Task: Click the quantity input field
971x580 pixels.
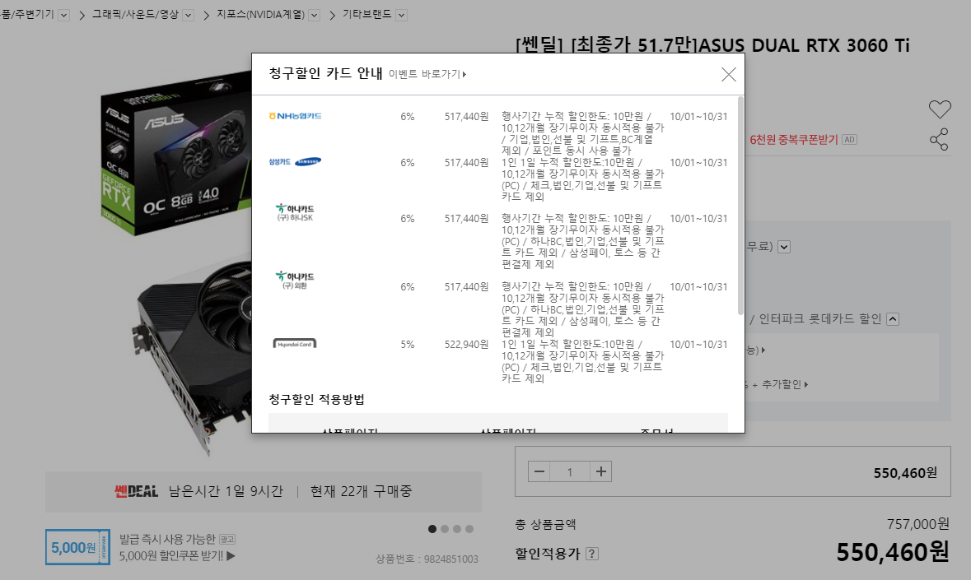Action: 570,471
